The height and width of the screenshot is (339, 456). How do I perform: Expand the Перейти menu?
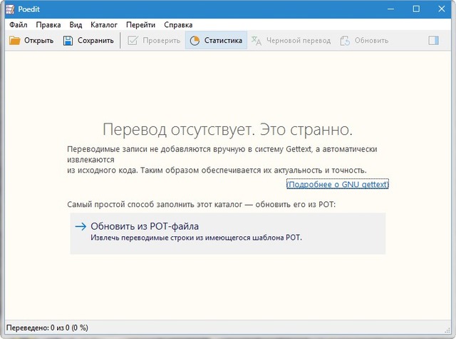tap(140, 24)
